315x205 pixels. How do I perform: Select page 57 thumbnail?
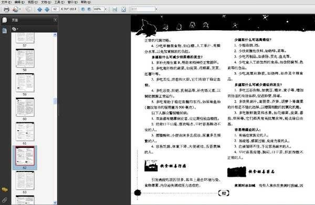pyautogui.click(x=25, y=38)
